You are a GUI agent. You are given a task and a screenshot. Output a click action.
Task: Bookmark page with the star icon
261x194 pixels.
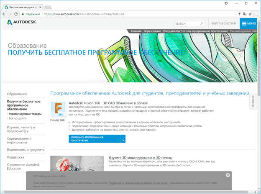pos(250,14)
